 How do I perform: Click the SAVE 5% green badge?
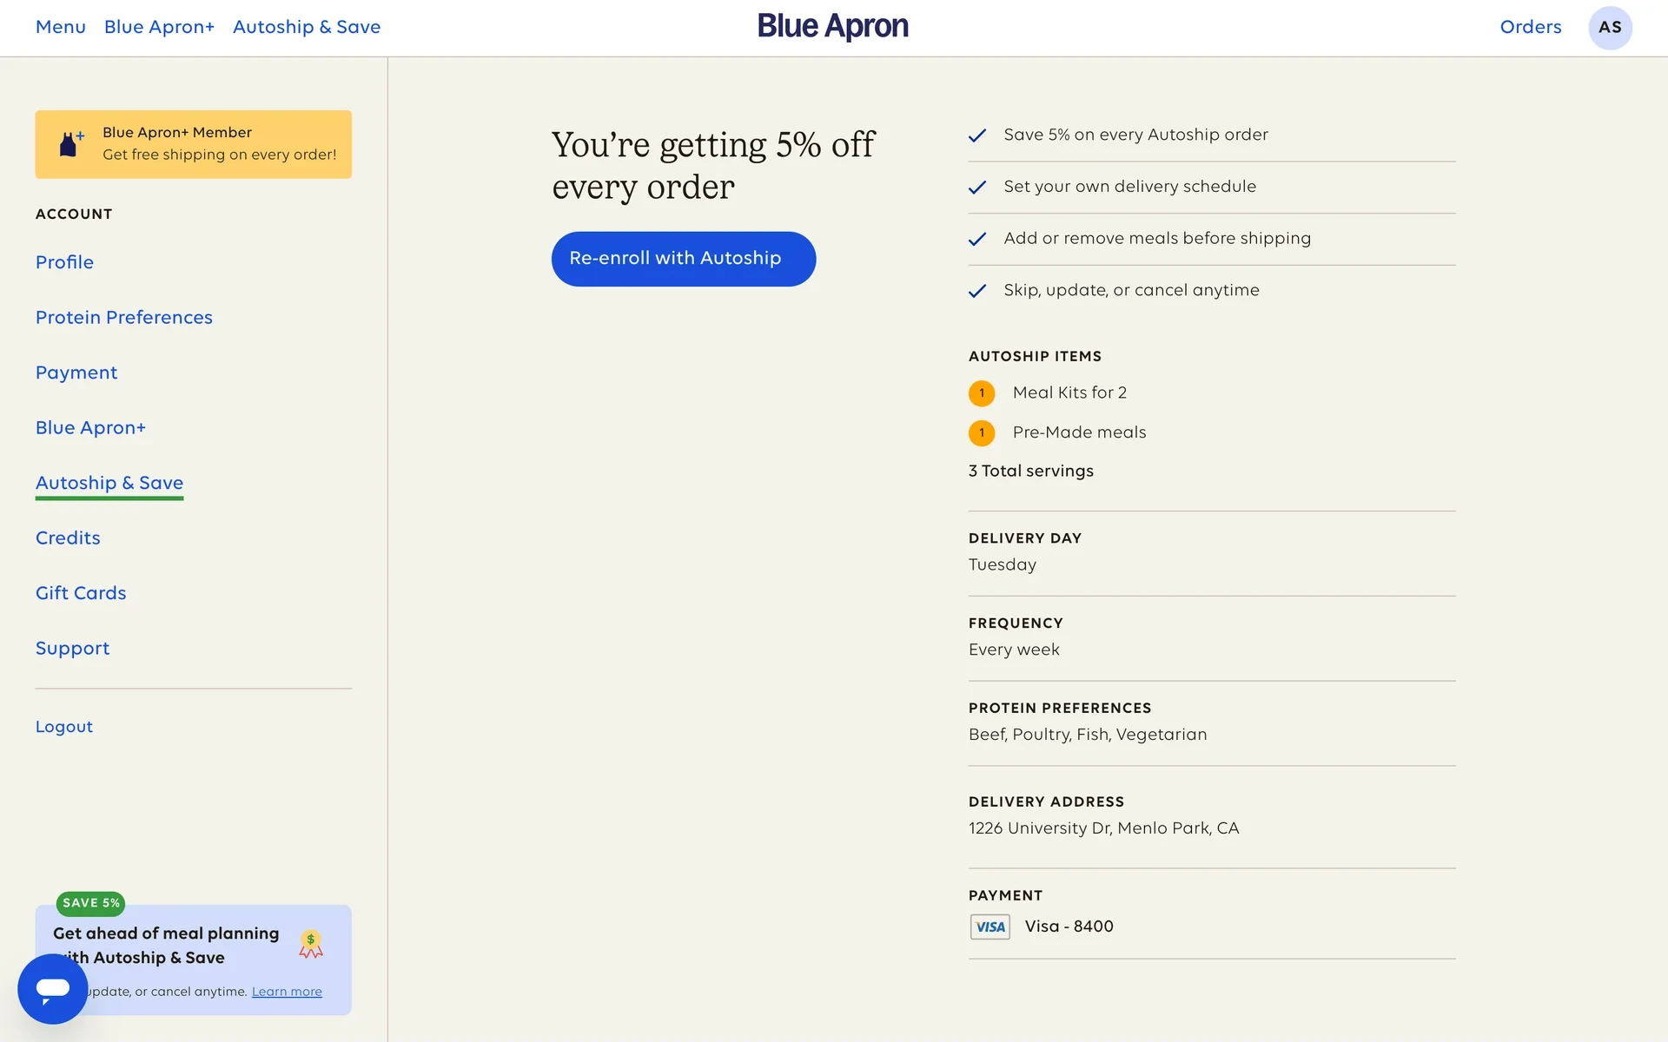91,903
